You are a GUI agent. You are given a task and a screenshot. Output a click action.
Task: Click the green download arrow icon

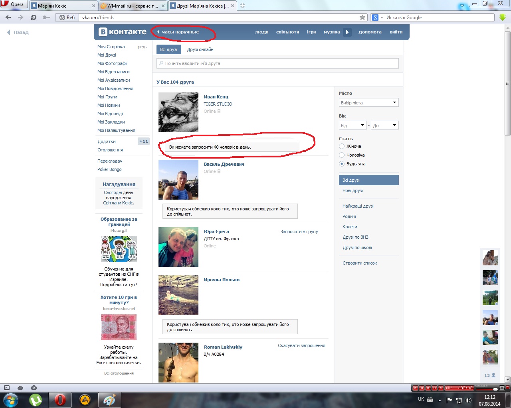503,18
